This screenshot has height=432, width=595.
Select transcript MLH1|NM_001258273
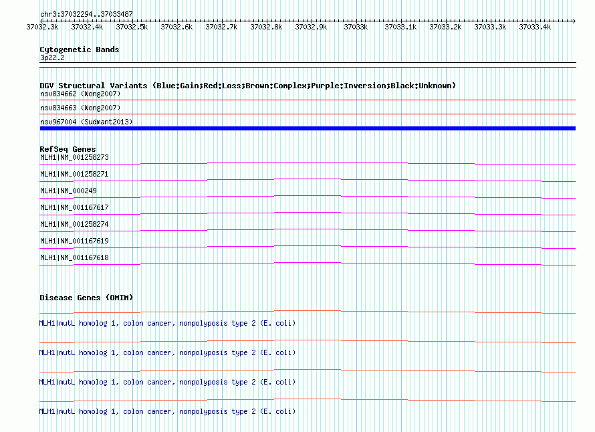click(x=74, y=157)
